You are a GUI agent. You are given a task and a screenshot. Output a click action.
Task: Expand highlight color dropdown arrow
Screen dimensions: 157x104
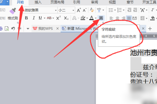coord(87,18)
